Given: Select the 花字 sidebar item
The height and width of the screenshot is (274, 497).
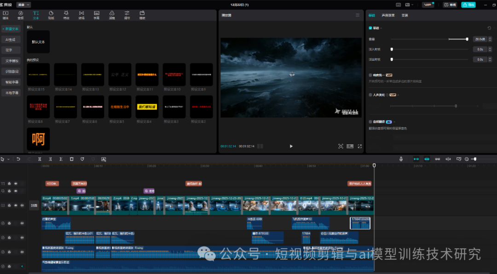Looking at the screenshot, I should [11, 50].
